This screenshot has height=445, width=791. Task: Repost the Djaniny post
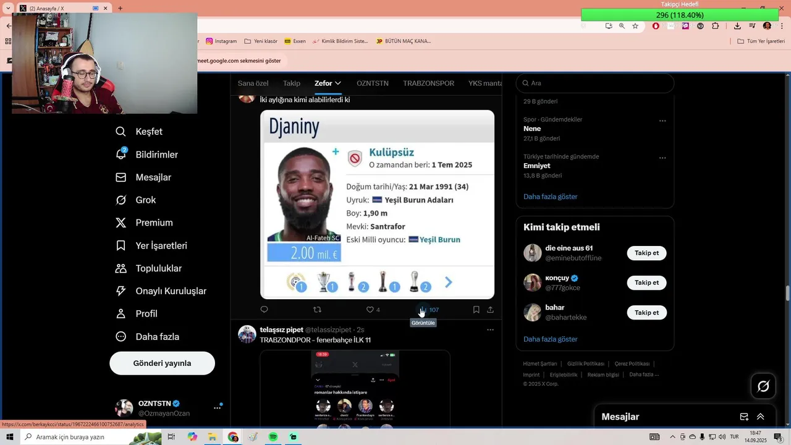pos(318,310)
